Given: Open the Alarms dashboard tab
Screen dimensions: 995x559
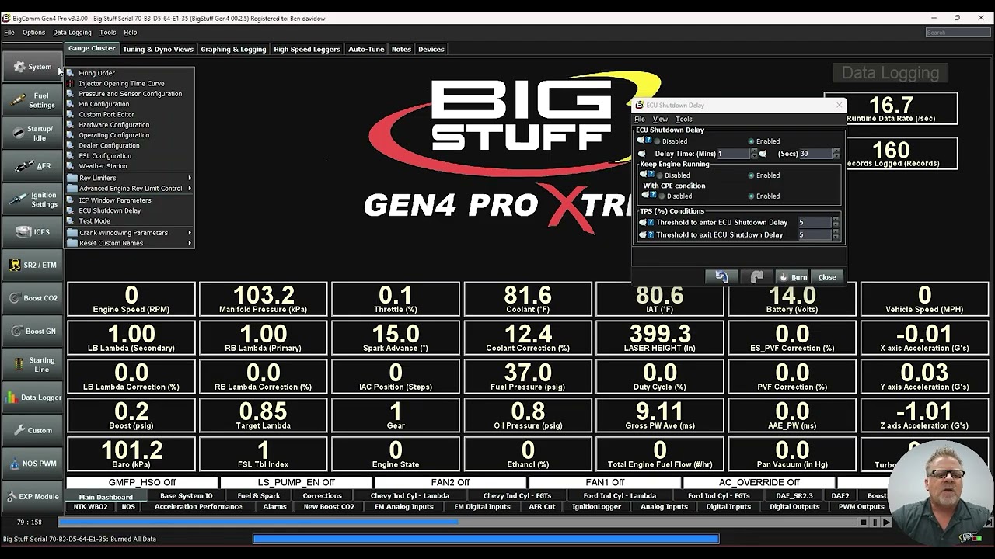Looking at the screenshot, I should 275,507.
